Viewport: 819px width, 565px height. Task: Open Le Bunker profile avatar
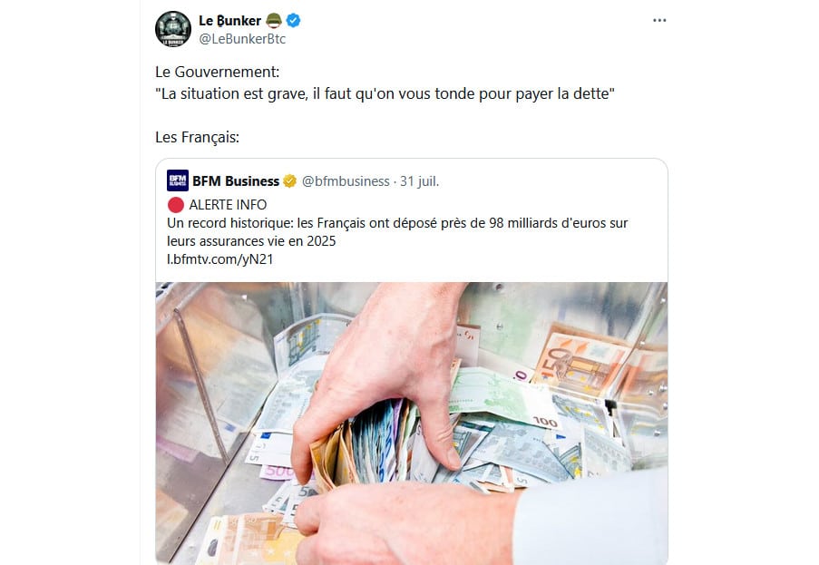[x=173, y=29]
